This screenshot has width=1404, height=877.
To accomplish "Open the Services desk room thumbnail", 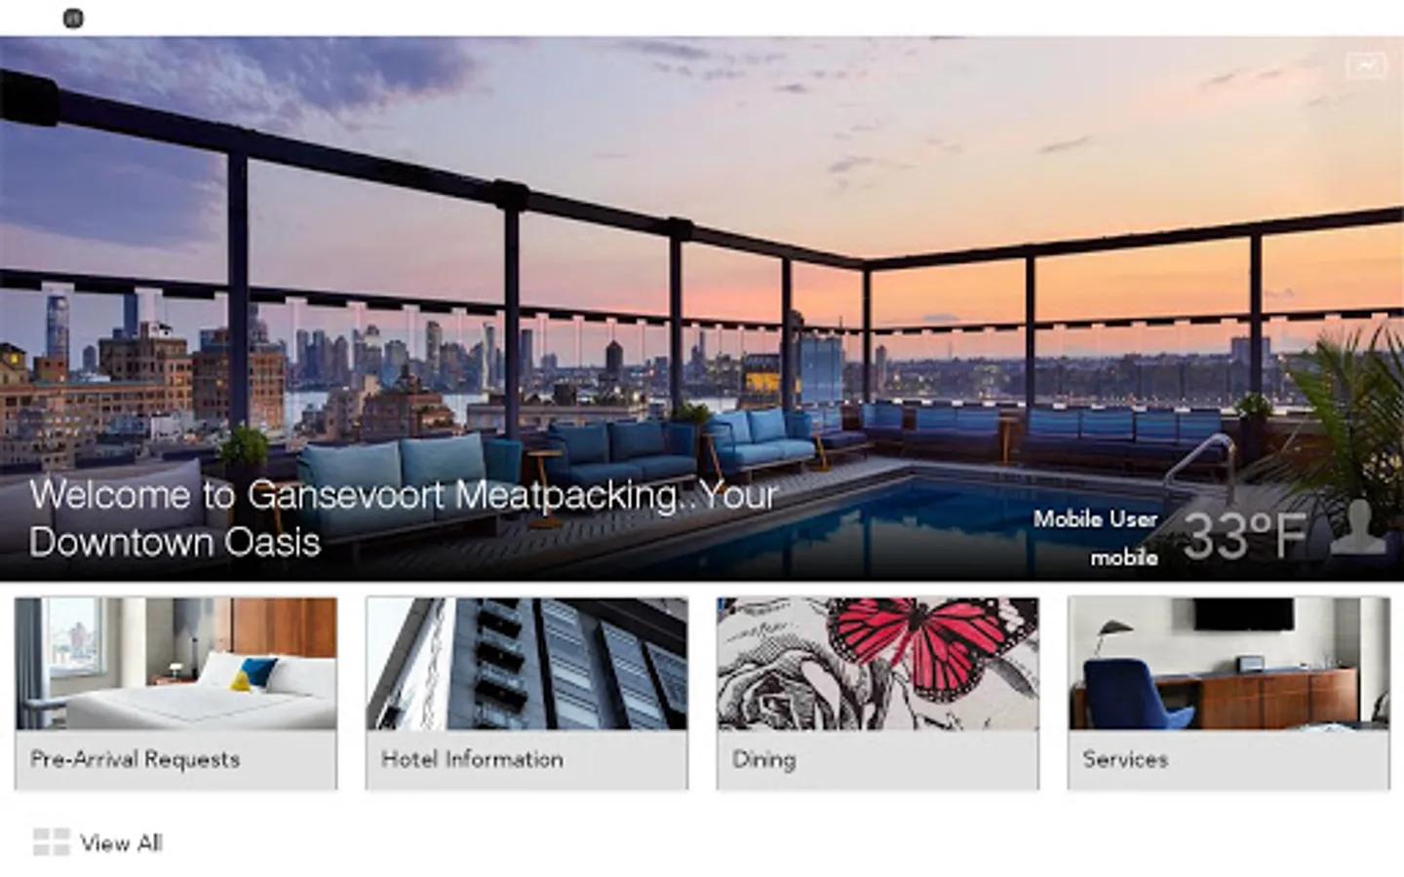I will pyautogui.click(x=1228, y=664).
